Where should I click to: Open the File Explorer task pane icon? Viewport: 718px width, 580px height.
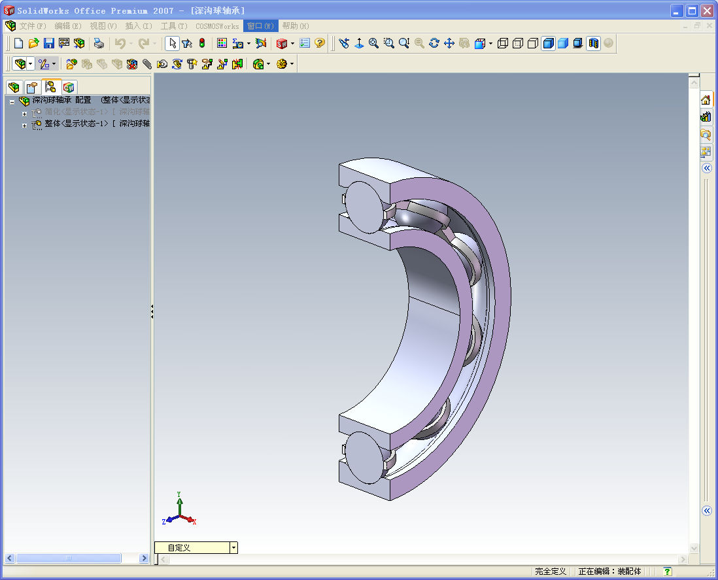click(x=706, y=134)
